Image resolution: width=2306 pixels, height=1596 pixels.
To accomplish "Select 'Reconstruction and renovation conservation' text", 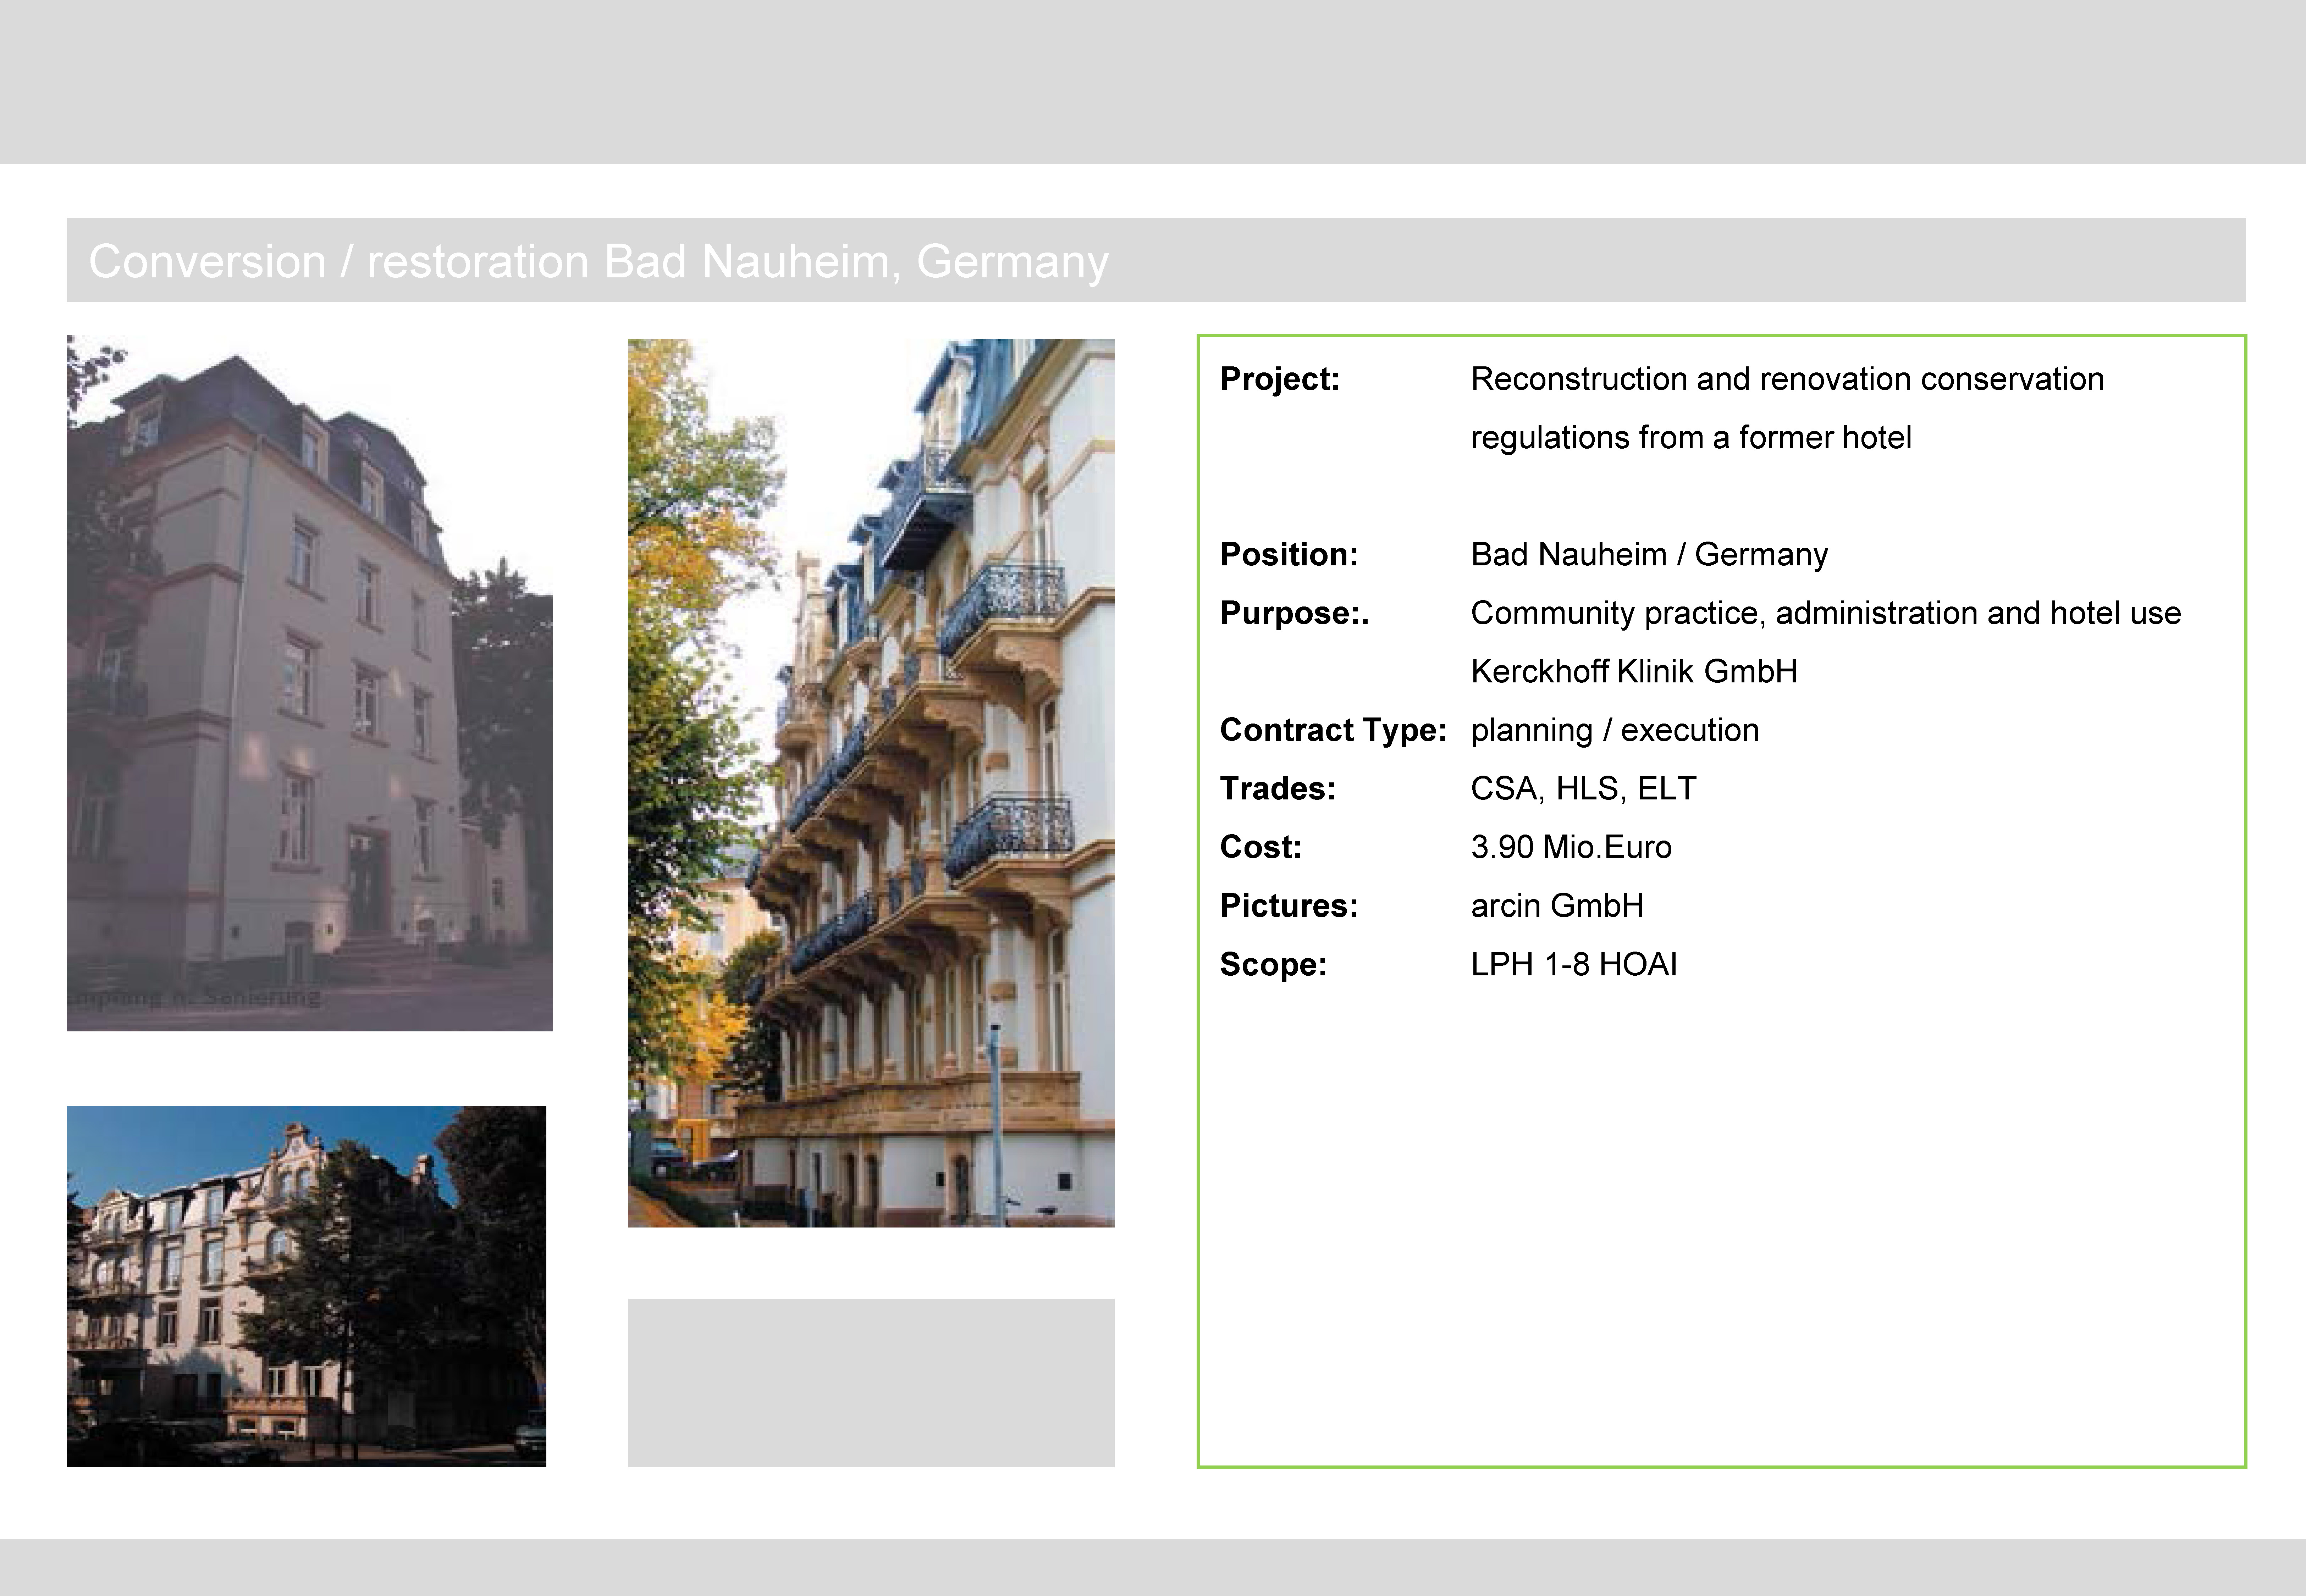I will click(1787, 379).
